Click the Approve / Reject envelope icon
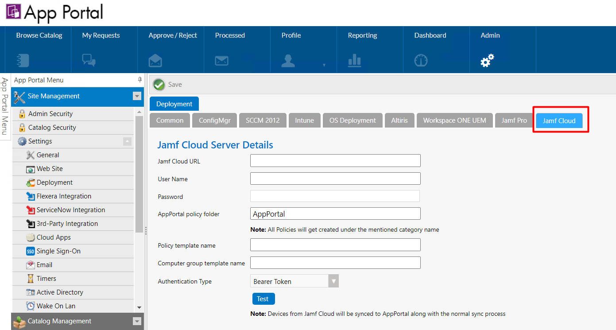 155,60
